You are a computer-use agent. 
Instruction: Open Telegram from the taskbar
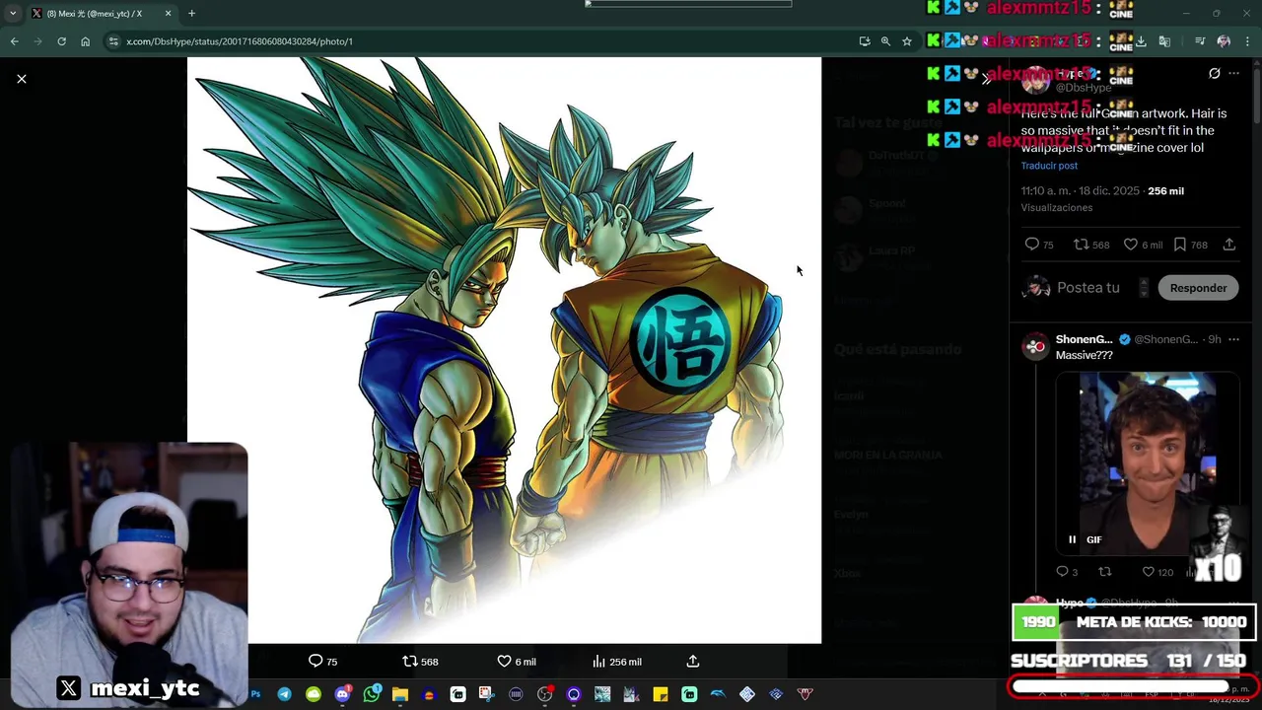pos(284,694)
